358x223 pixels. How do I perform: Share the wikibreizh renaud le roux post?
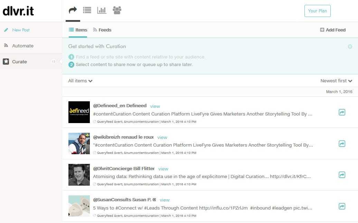pos(342,143)
